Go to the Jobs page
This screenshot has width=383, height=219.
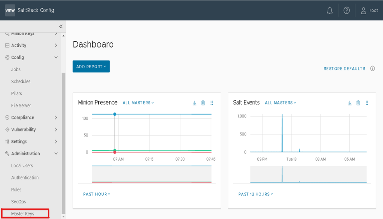16,70
